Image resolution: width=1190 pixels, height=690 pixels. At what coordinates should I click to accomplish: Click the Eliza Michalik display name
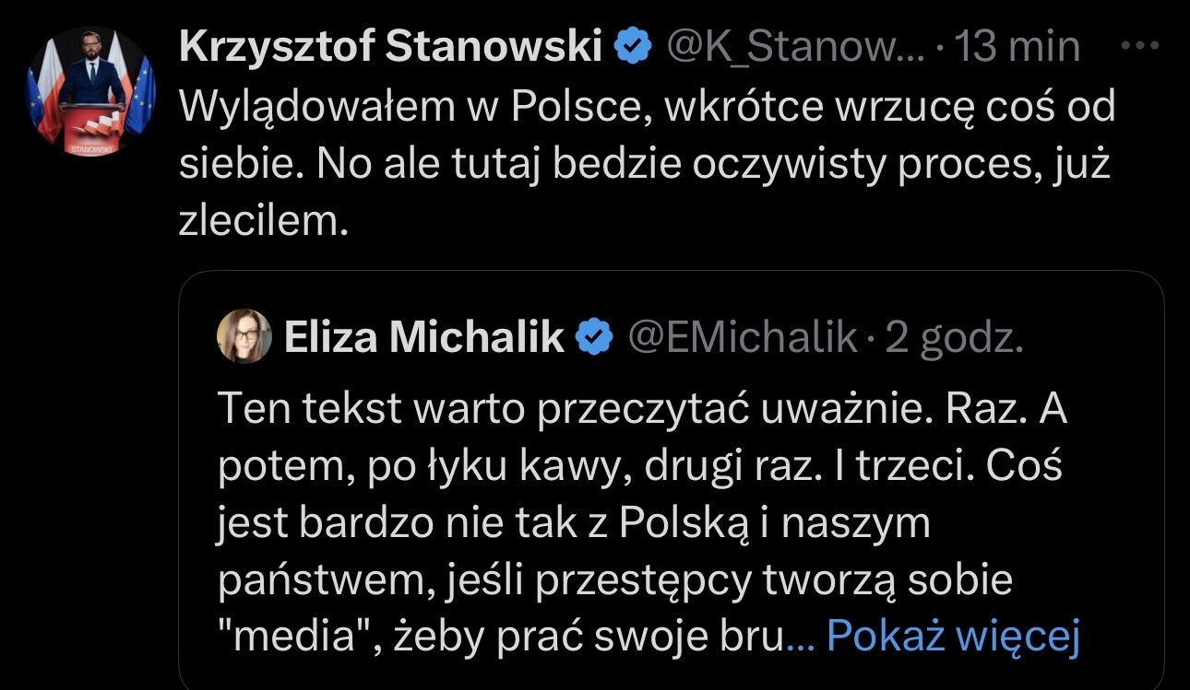pos(424,339)
